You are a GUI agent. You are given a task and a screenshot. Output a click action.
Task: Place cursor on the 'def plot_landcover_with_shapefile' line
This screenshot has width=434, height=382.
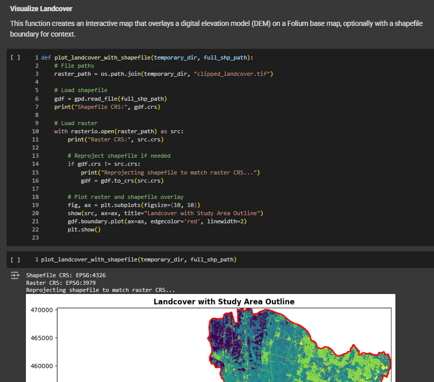click(147, 57)
